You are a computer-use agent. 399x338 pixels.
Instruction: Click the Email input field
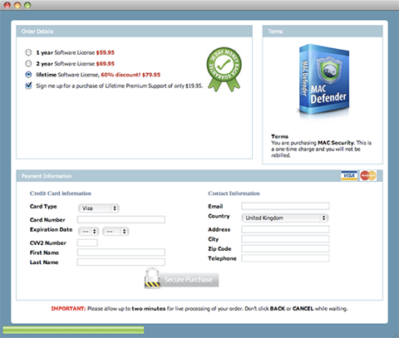pyautogui.click(x=285, y=206)
